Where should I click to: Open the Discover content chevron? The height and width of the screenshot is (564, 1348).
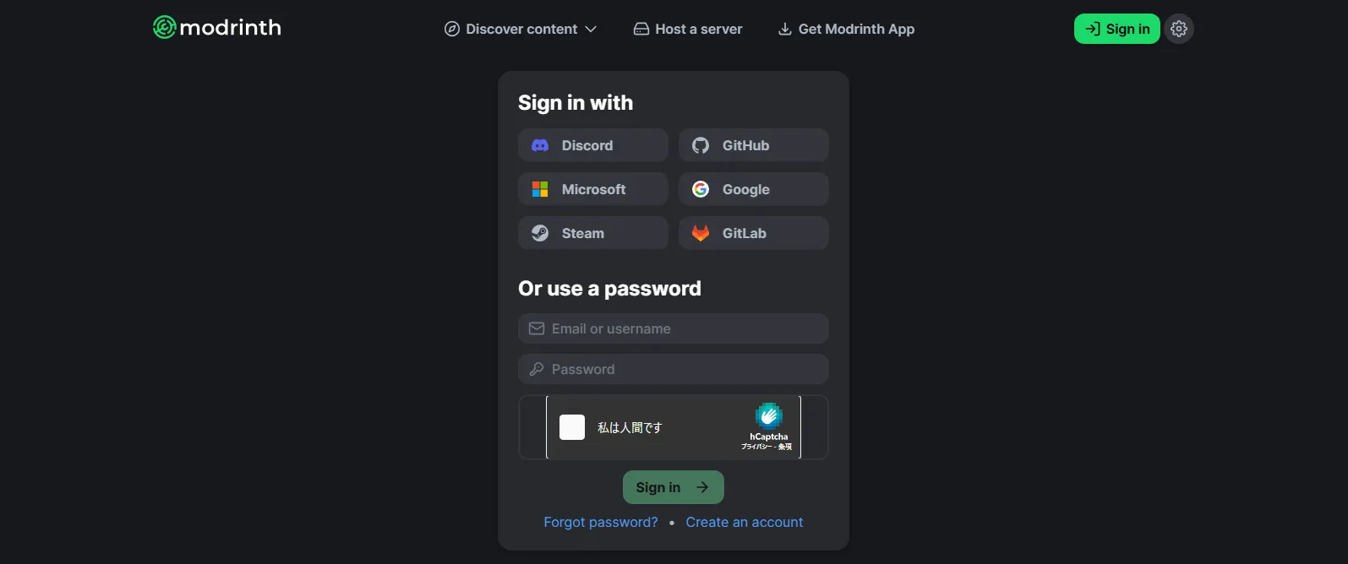[592, 28]
